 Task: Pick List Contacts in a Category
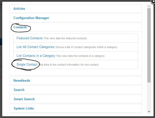(x=36, y=56)
